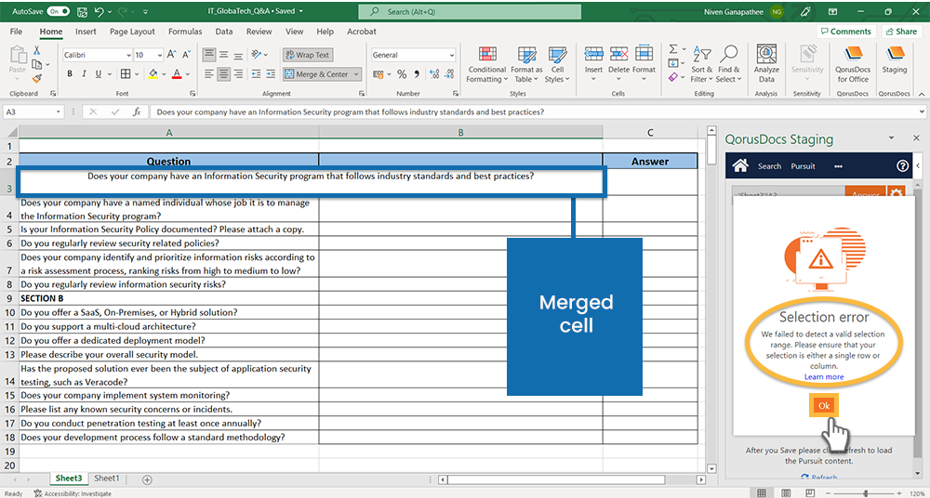Screen dimensions: 930x498
Task: Click the Comments button
Action: click(845, 32)
